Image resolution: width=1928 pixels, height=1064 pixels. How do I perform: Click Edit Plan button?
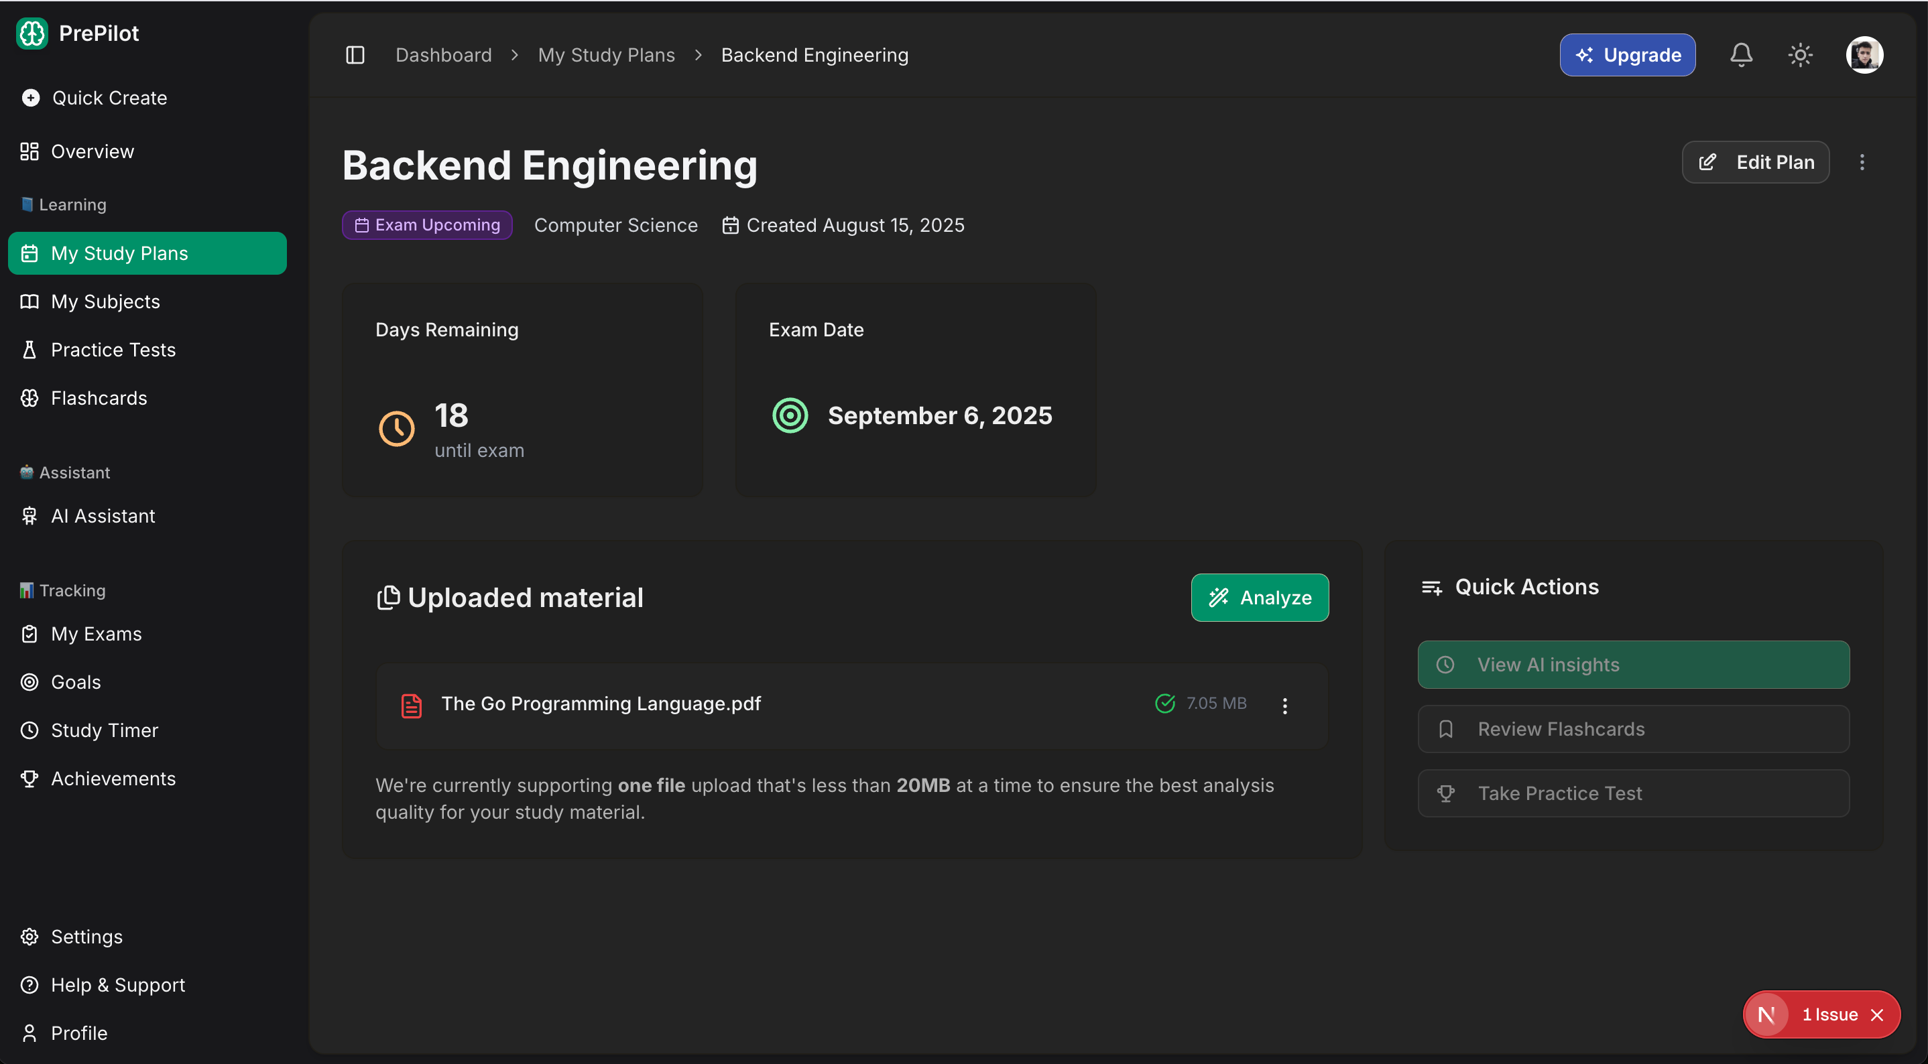pyautogui.click(x=1755, y=162)
